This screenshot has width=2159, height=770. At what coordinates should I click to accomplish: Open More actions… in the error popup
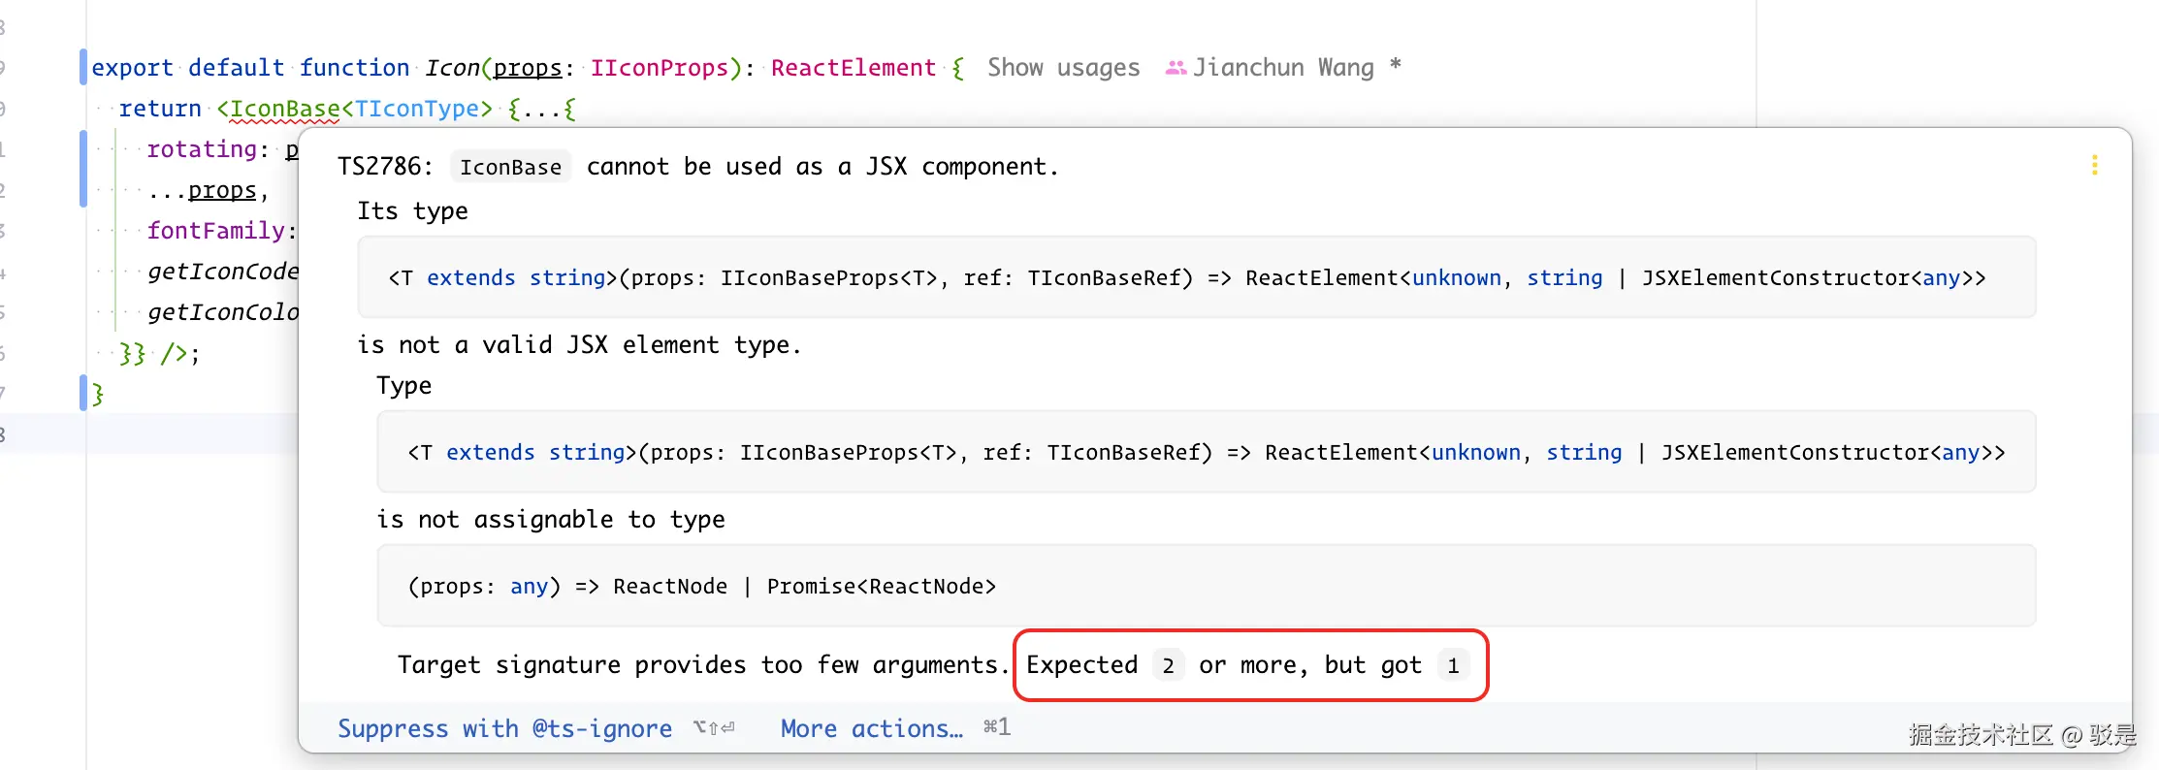(x=871, y=728)
